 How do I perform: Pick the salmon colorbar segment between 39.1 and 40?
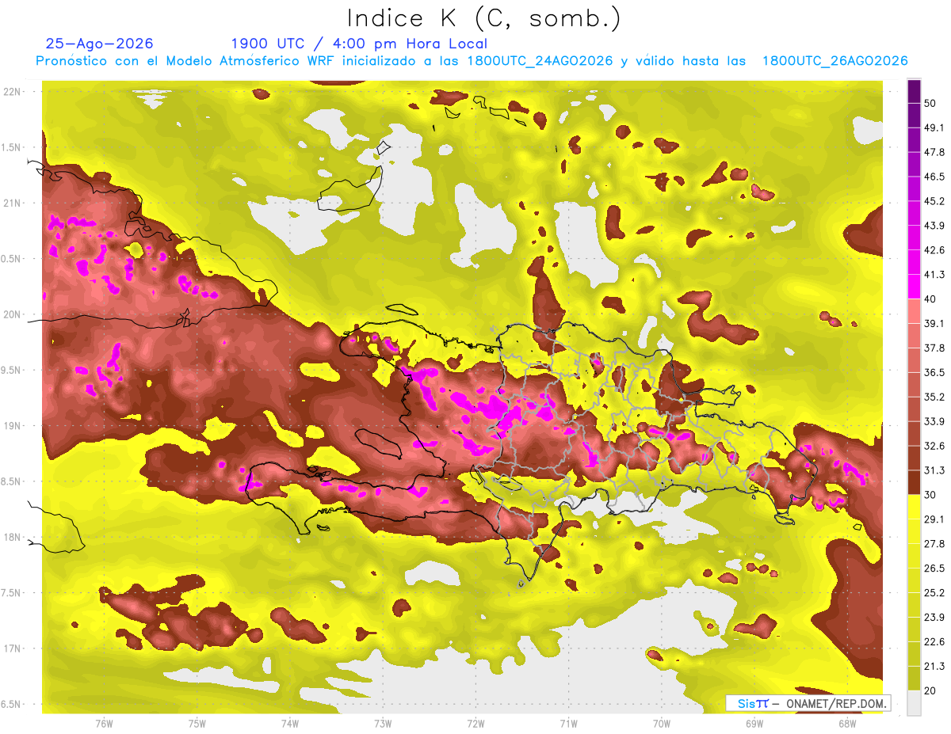pyautogui.click(x=914, y=310)
